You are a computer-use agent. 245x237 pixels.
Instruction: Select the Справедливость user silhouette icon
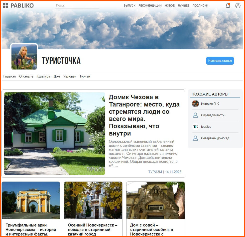coord(195,115)
